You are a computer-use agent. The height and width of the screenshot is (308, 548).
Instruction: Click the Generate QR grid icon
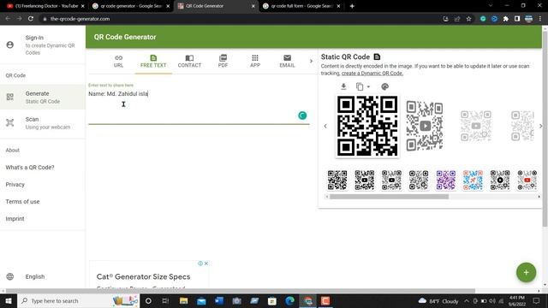pos(10,97)
